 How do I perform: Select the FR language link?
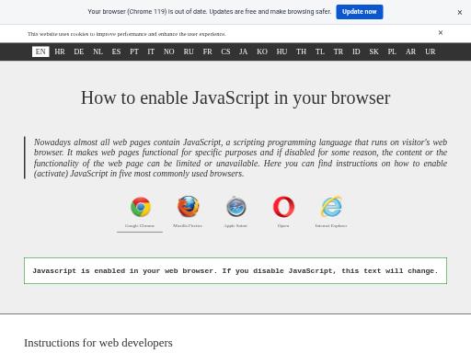[x=208, y=51]
